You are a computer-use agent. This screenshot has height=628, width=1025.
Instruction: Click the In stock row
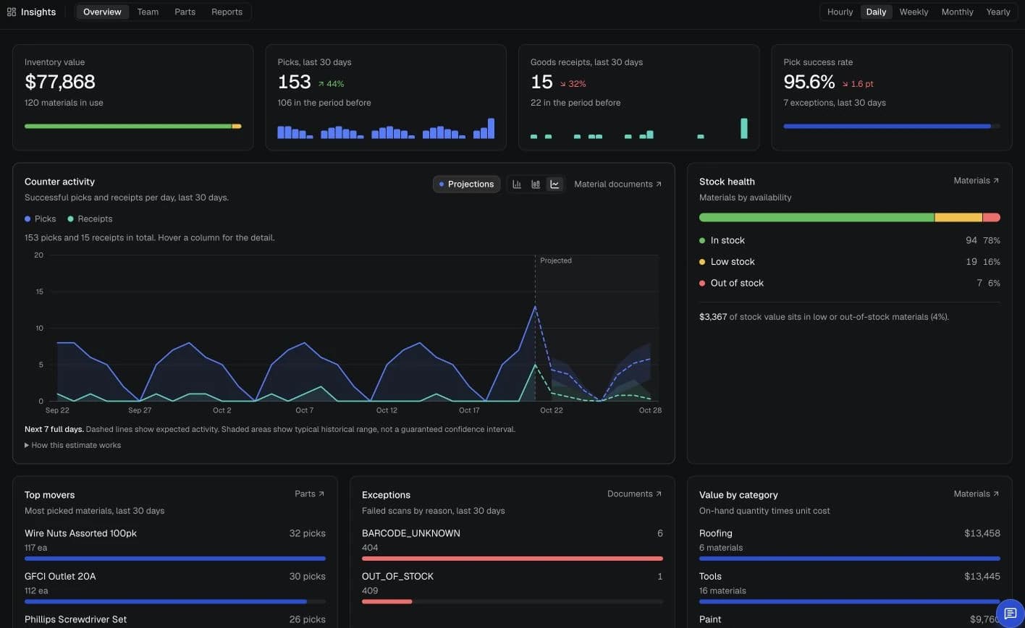tap(850, 240)
